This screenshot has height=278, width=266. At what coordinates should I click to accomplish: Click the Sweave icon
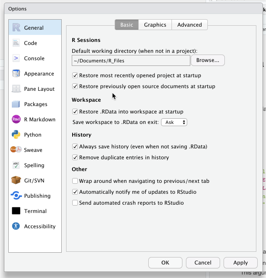16,150
